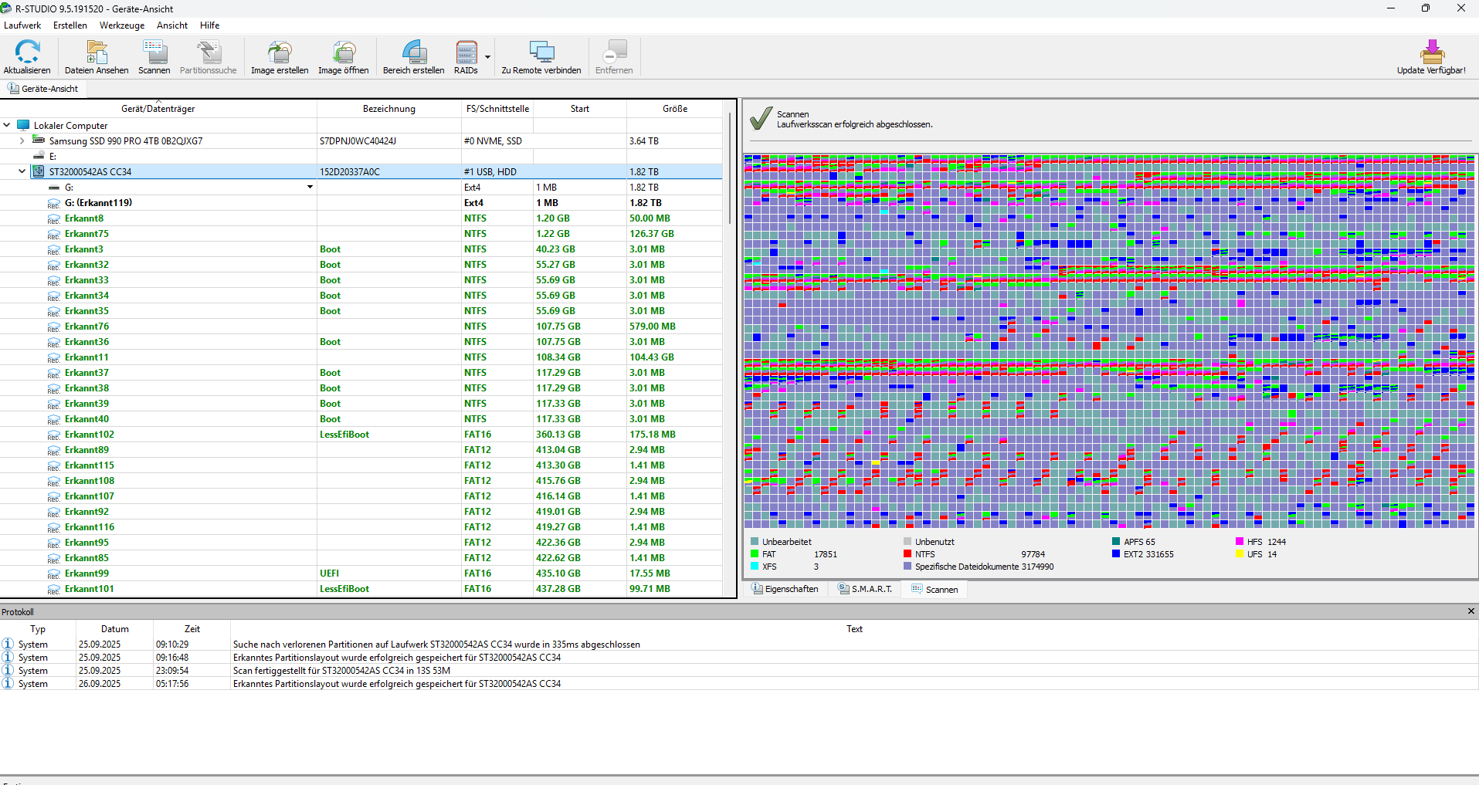Click the Aktualisieren refresh icon
Screen dimensions: 1479x785
pyautogui.click(x=27, y=52)
